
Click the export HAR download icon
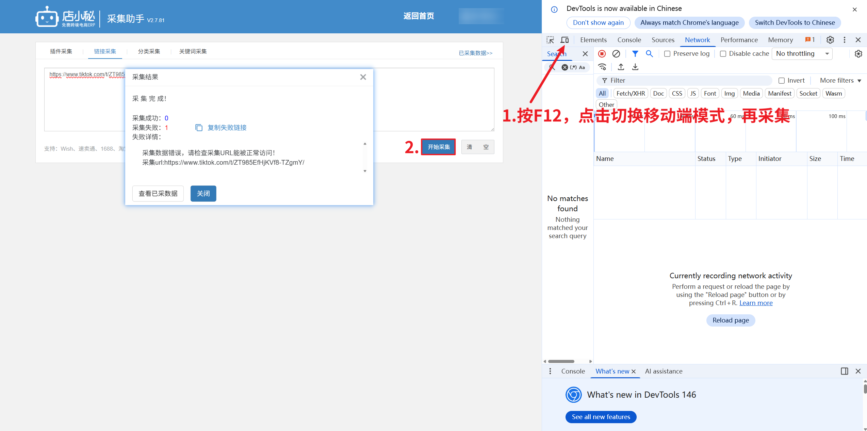click(635, 67)
